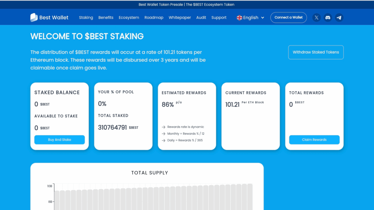This screenshot has width=374, height=210.
Task: Expand the English language dropdown
Action: 250,17
